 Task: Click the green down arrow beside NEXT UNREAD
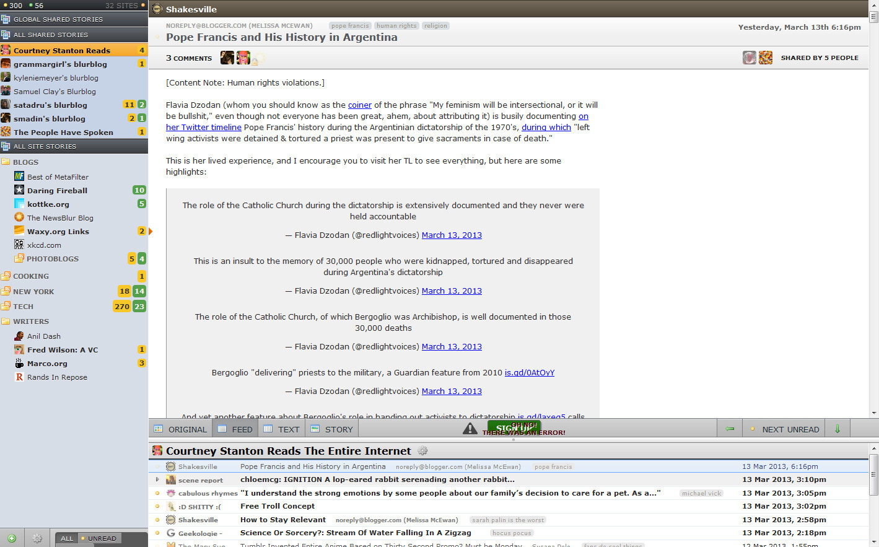tap(837, 428)
